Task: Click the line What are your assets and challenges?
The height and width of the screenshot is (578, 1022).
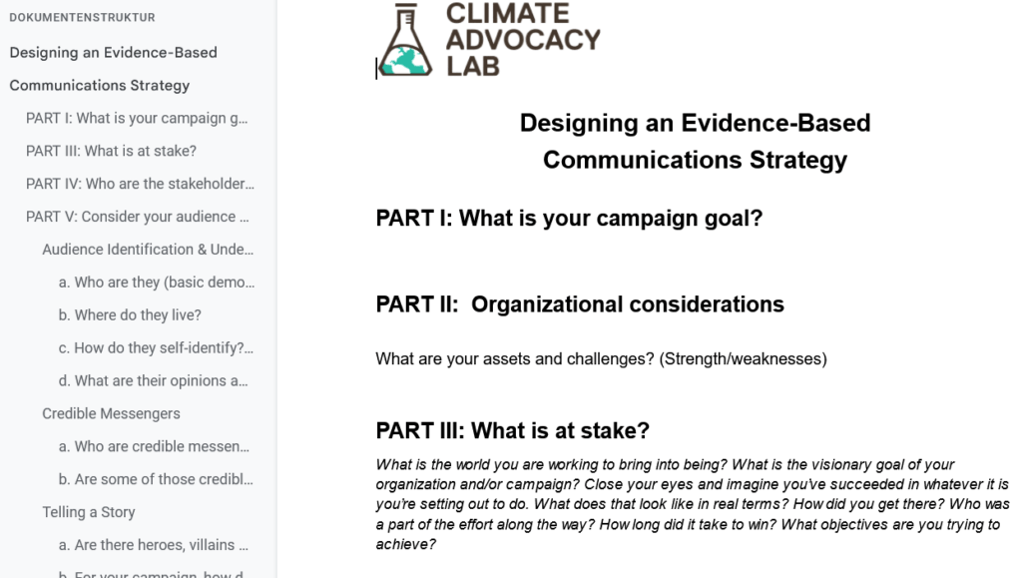Action: [601, 359]
